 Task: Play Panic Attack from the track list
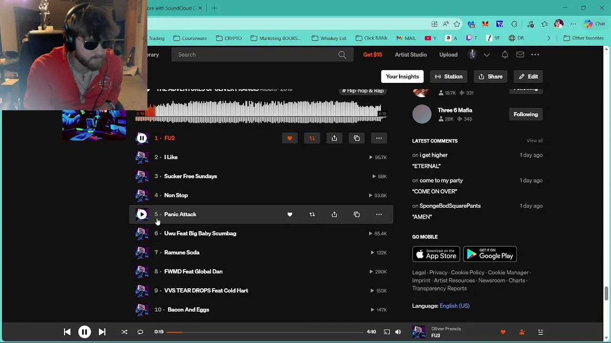click(x=142, y=214)
